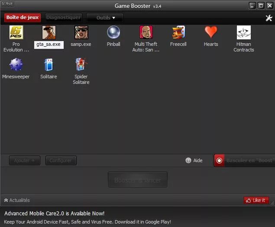Viewport: 275px width, 227px height.
Task: Select the Freecell card king icon
Action: tap(178, 32)
